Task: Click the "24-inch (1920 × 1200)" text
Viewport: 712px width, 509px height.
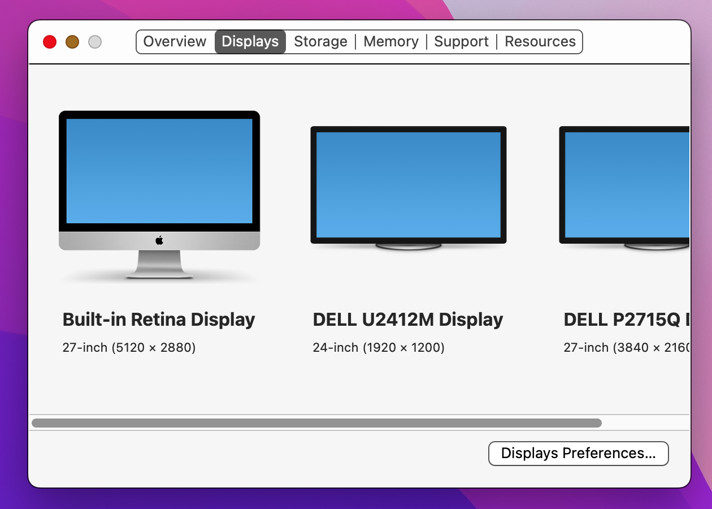Action: click(379, 347)
